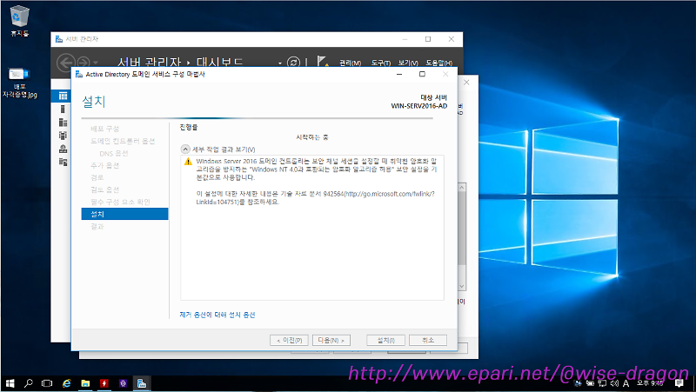Click the yellow warning icon in results
Viewport: 696px width, 392px height.
pyautogui.click(x=188, y=162)
